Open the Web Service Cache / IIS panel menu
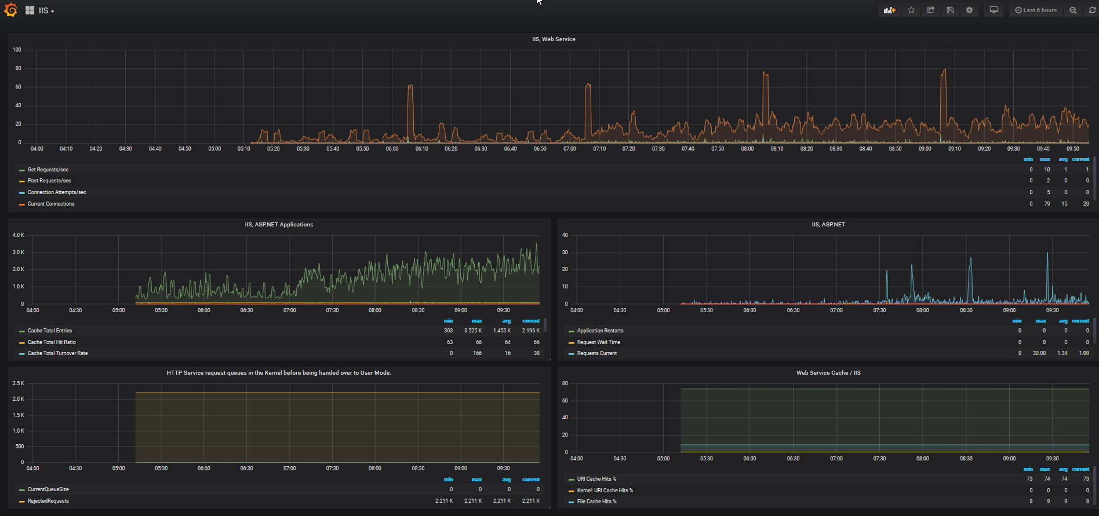1099x516 pixels. pos(828,373)
